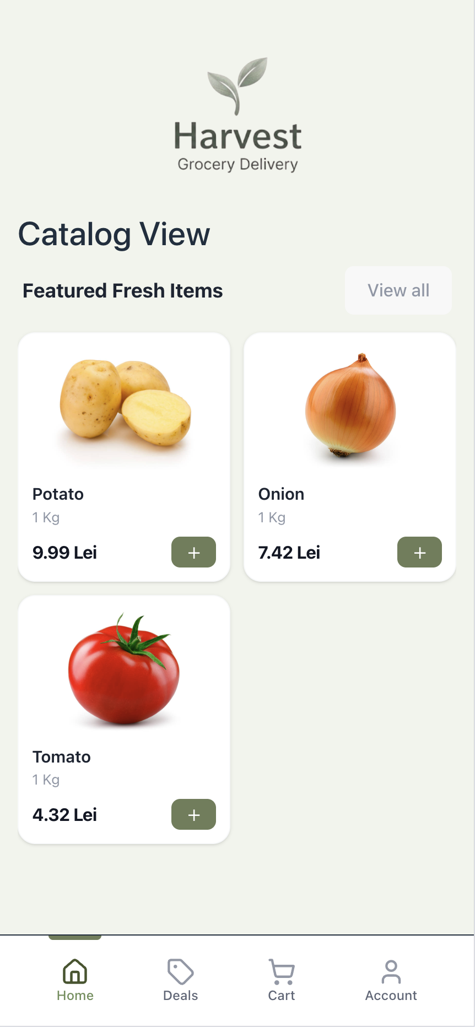Open the Home tab icon
475x1027 pixels.
(75, 971)
